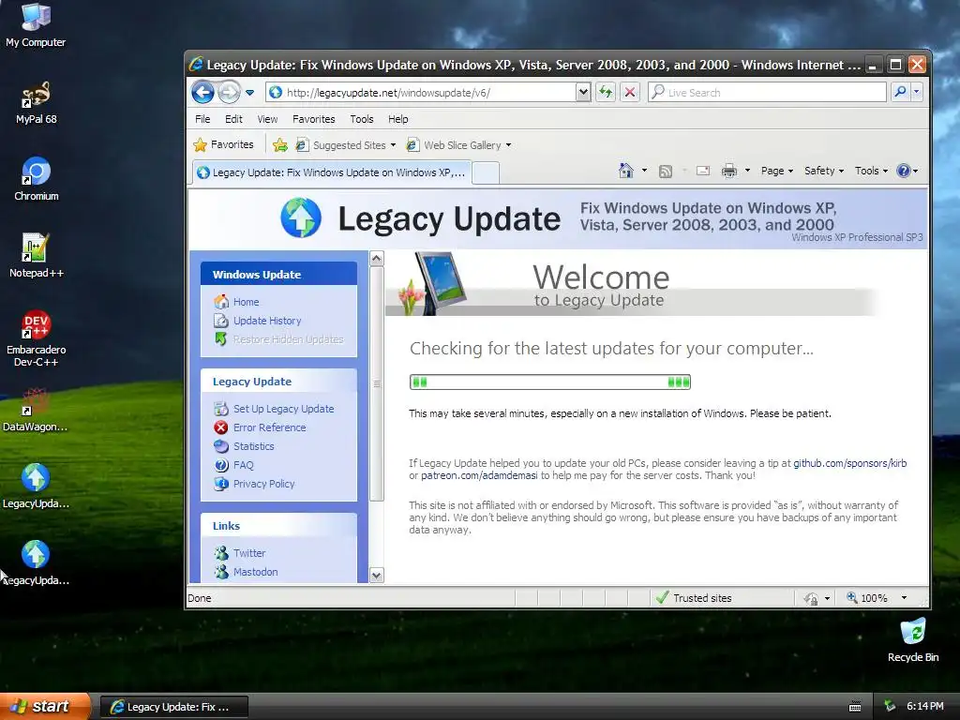Click the Print icon
This screenshot has width=960, height=720.
(728, 172)
